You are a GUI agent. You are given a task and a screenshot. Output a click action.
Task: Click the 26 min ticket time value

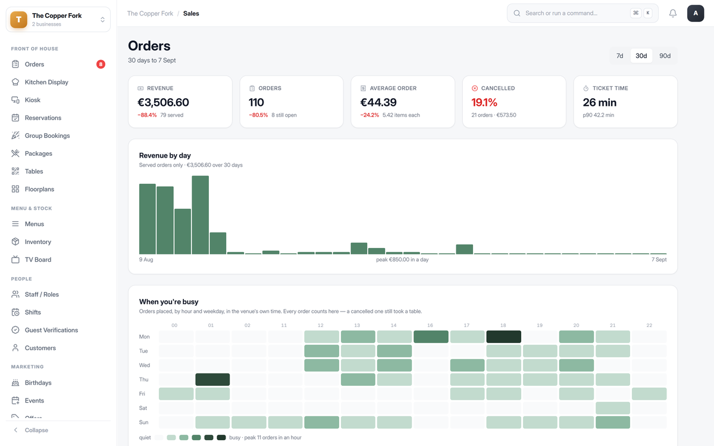(x=600, y=102)
